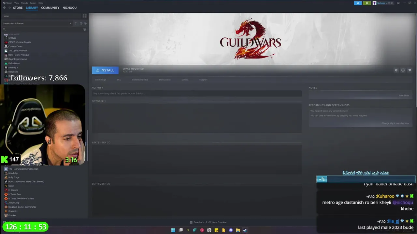417x234 pixels.
Task: Go forward with the right arrow button
Action: (x=9, y=8)
